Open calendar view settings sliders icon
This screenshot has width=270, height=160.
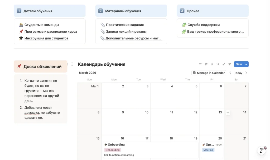(x=230, y=64)
